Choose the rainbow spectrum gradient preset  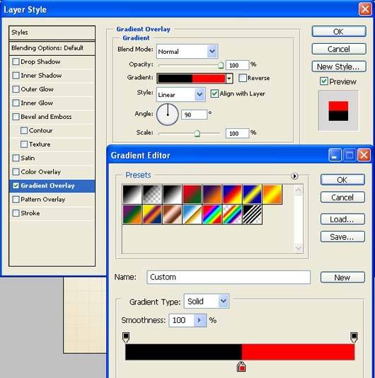212,214
